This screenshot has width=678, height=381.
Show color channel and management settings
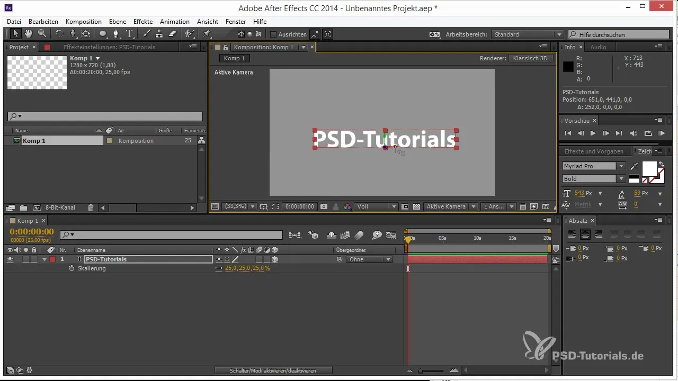coord(347,206)
